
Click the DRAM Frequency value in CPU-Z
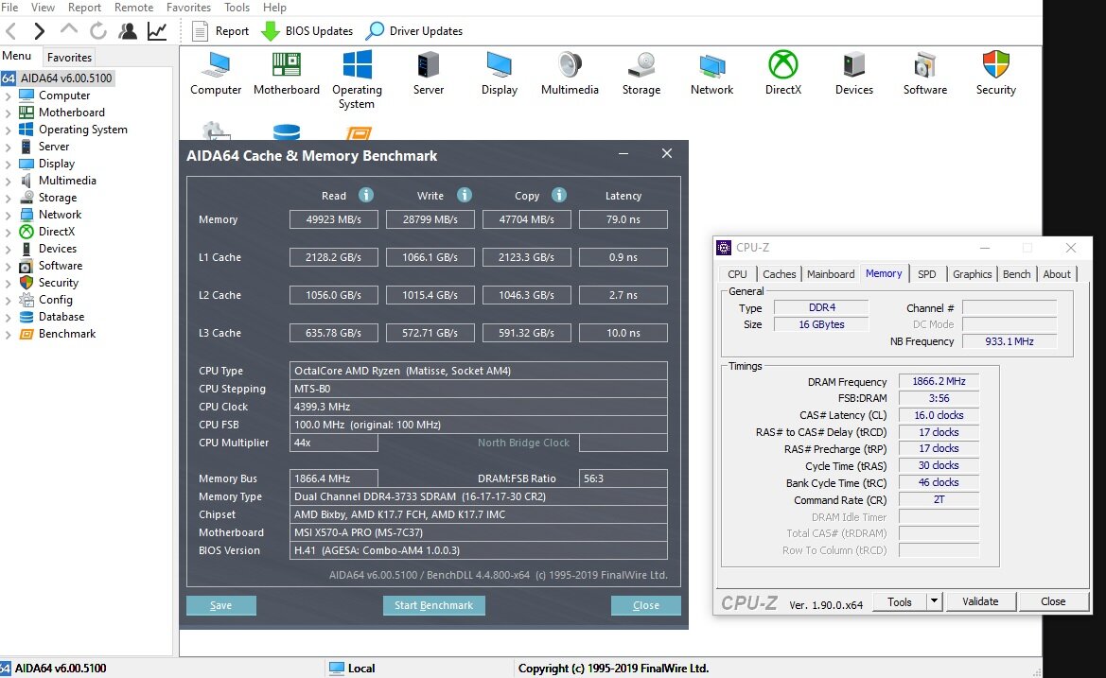[x=939, y=381]
